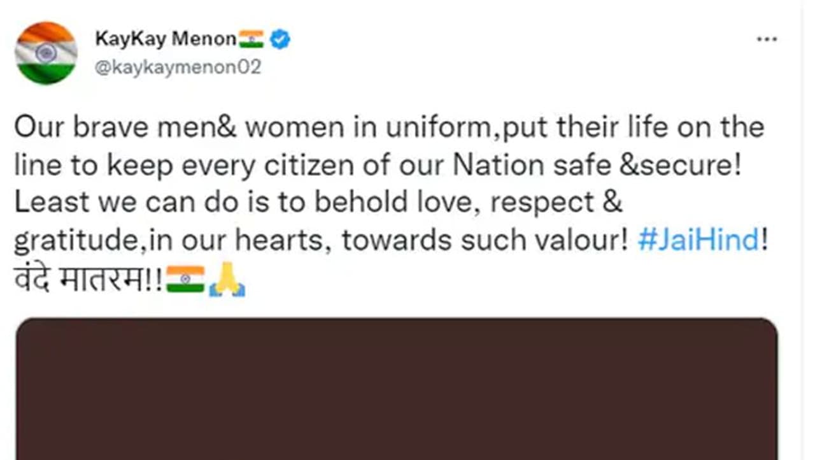Click the flag emoji beside KayKay Menon

tap(252, 40)
